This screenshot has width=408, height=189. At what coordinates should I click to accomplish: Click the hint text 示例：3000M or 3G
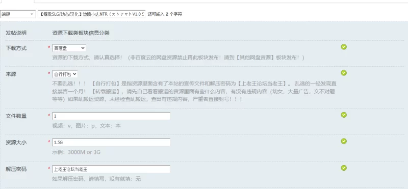[76, 152]
